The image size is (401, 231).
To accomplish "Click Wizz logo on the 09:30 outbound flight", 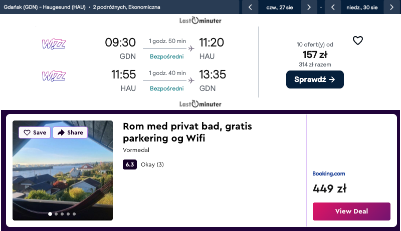I will [x=54, y=43].
